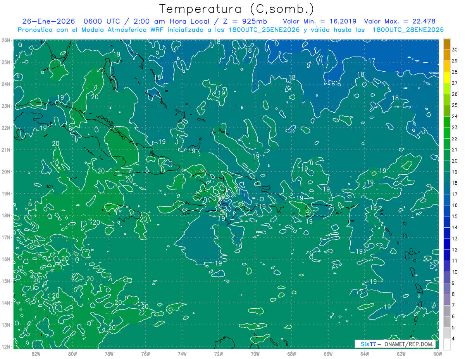Click the 20N latitude axis label
Viewport: 465px width, 359px height.
pos(5,172)
